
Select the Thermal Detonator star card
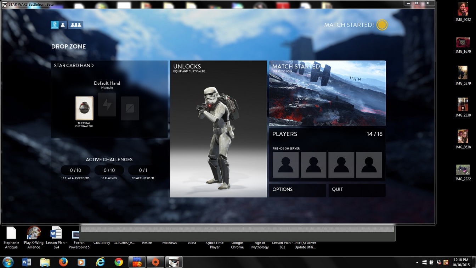(84, 108)
